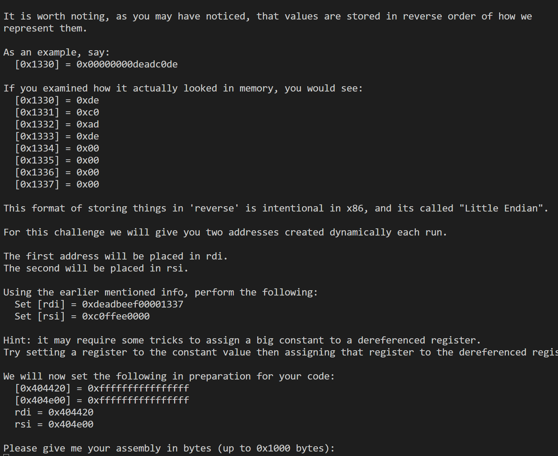Image resolution: width=558 pixels, height=456 pixels.
Task: Click the "rdi = 0x404420" line
Action: click(54, 412)
